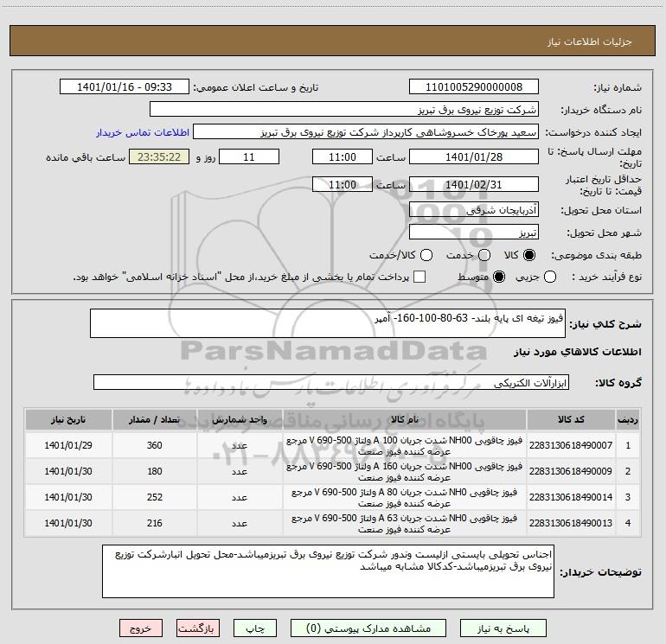
Task: Click the remaining days field 11
Action: pos(249,156)
